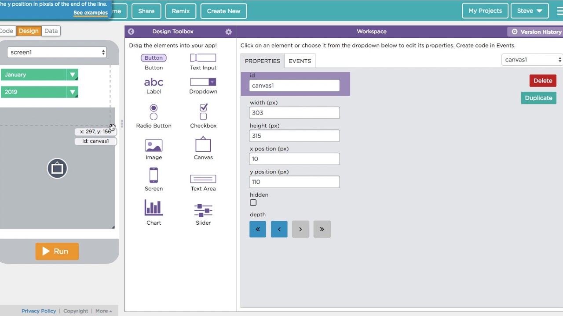Open the Privacy Policy link
Image resolution: width=563 pixels, height=316 pixels.
coord(39,311)
